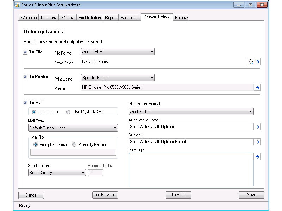Click the arrow icon next to Save Folder
The height and width of the screenshot is (211, 282).
click(x=258, y=62)
